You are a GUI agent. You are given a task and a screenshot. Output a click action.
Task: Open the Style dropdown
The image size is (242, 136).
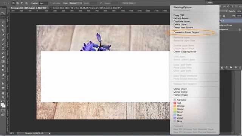pos(76,3)
